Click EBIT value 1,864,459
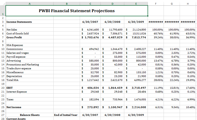The height and width of the screenshot is (120, 197). [115, 88]
